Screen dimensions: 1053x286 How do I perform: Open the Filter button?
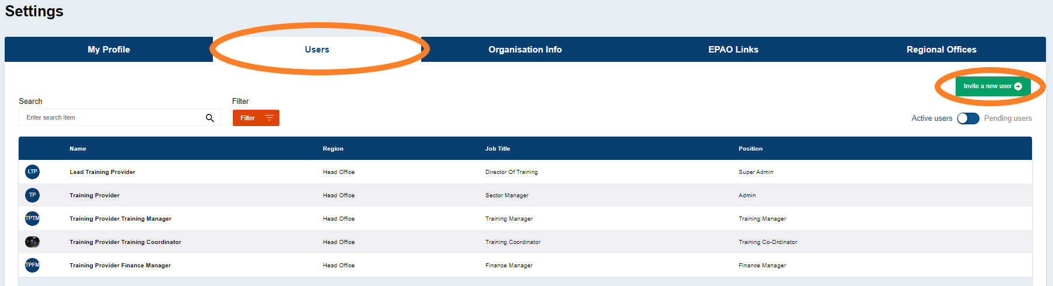(256, 118)
